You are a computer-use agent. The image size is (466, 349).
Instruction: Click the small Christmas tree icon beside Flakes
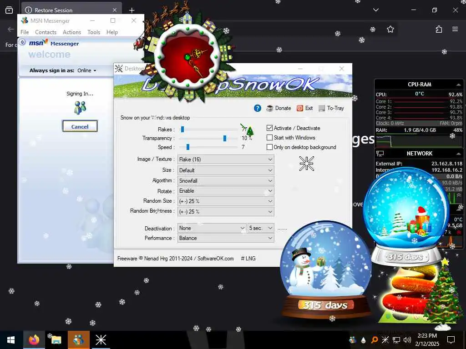click(250, 131)
